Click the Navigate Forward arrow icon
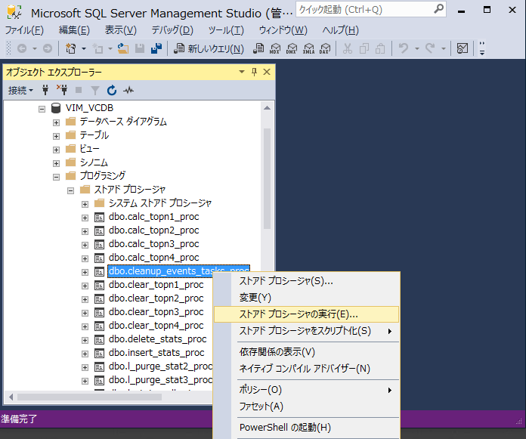526x439 pixels. (48, 48)
